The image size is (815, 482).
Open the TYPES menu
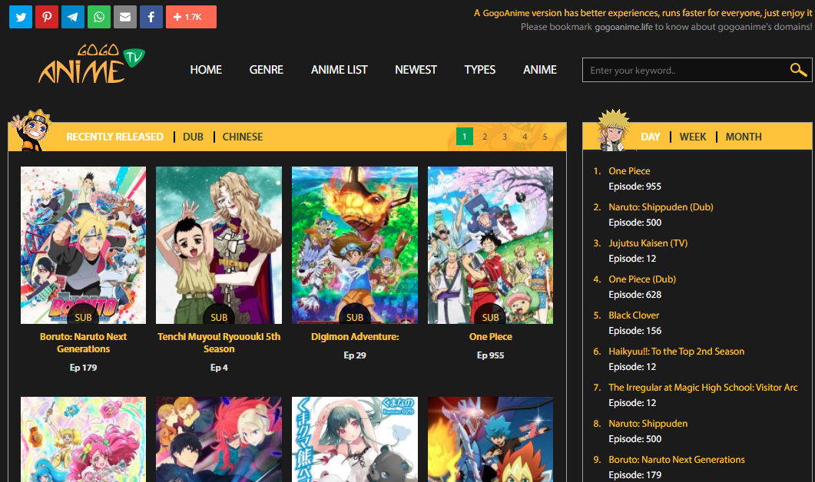480,70
